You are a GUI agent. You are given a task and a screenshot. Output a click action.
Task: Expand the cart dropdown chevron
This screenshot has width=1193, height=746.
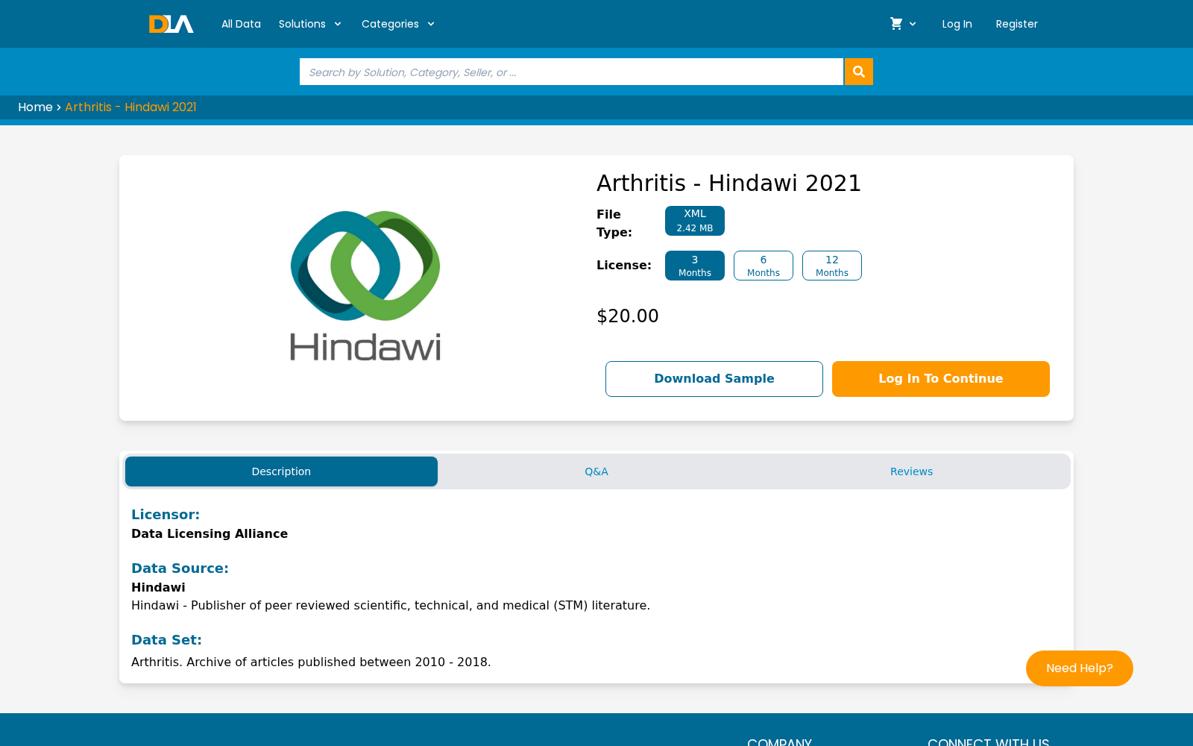[913, 24]
